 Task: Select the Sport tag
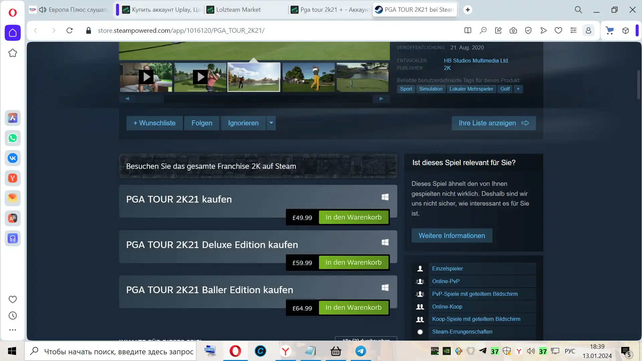[x=406, y=89]
